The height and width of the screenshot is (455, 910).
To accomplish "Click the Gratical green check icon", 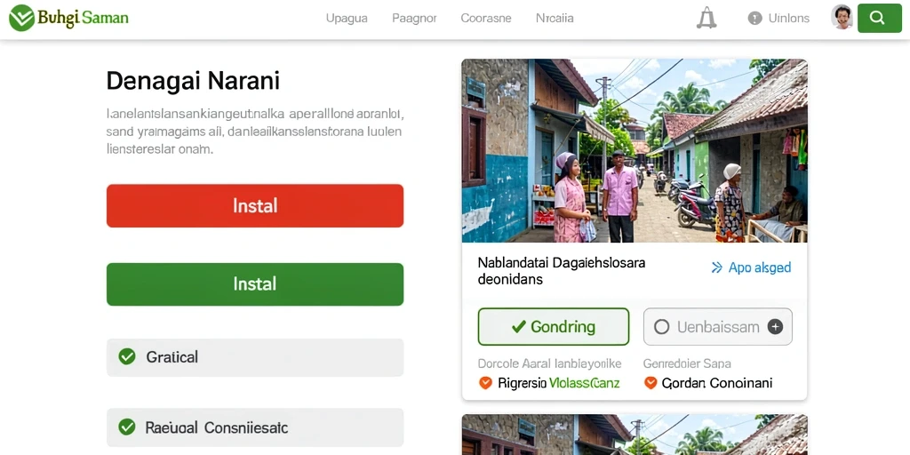I will [126, 356].
